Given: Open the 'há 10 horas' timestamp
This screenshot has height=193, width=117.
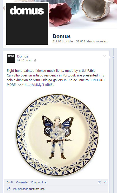Looking at the screenshot, I should click(24, 60).
